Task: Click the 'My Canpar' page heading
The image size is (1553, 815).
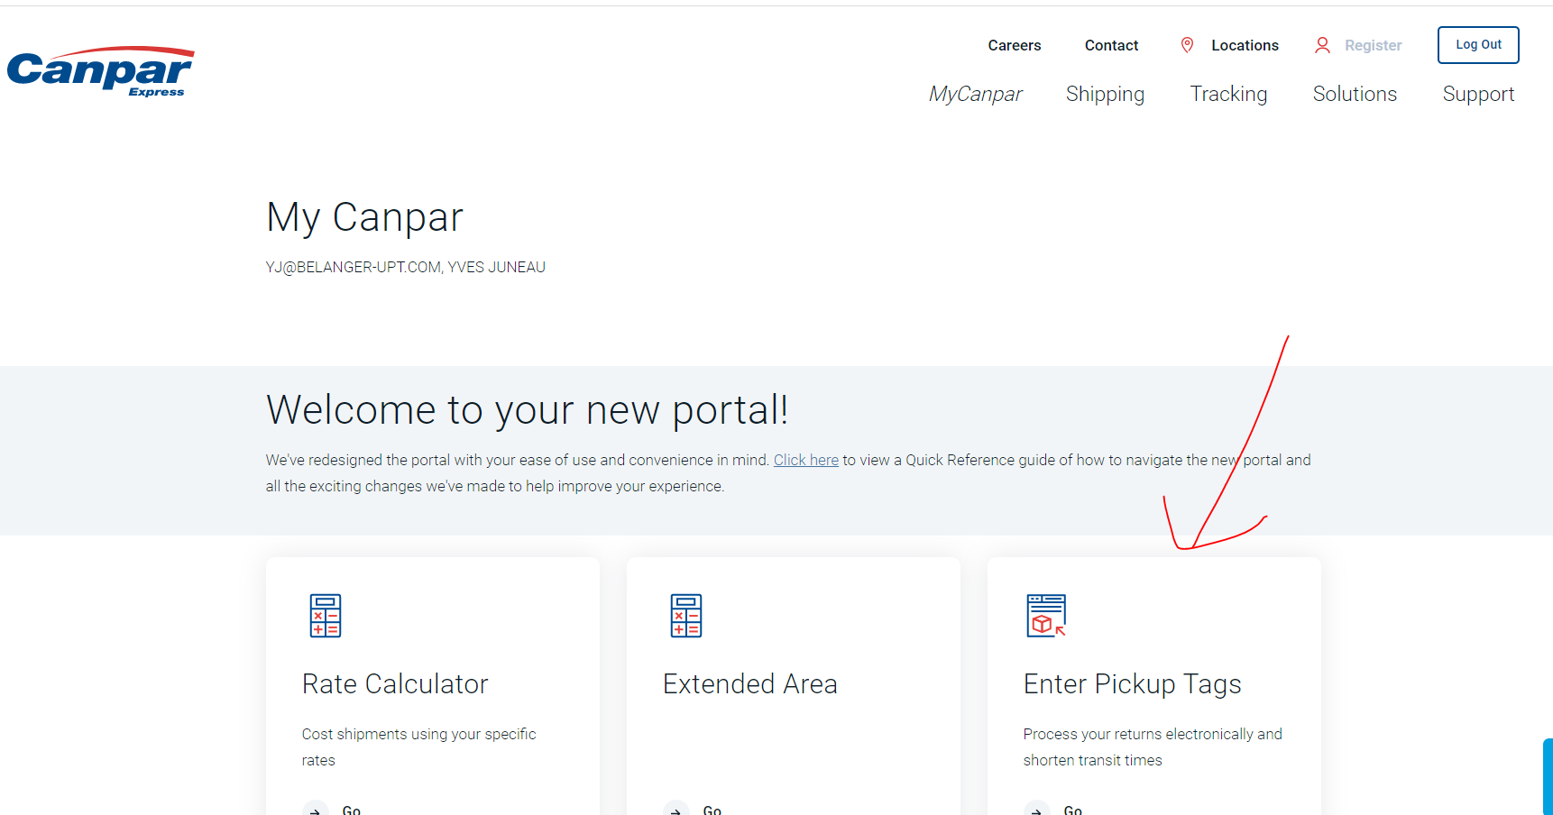Action: [364, 218]
